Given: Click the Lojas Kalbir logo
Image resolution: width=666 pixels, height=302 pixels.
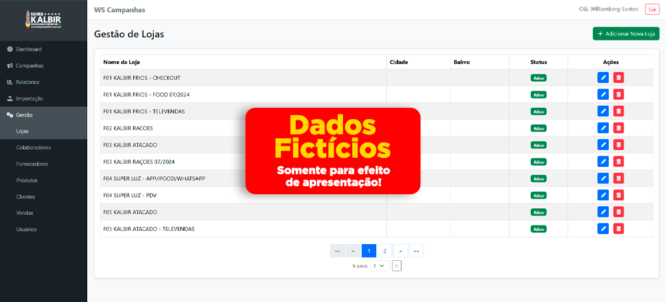Looking at the screenshot, I should click(43, 20).
